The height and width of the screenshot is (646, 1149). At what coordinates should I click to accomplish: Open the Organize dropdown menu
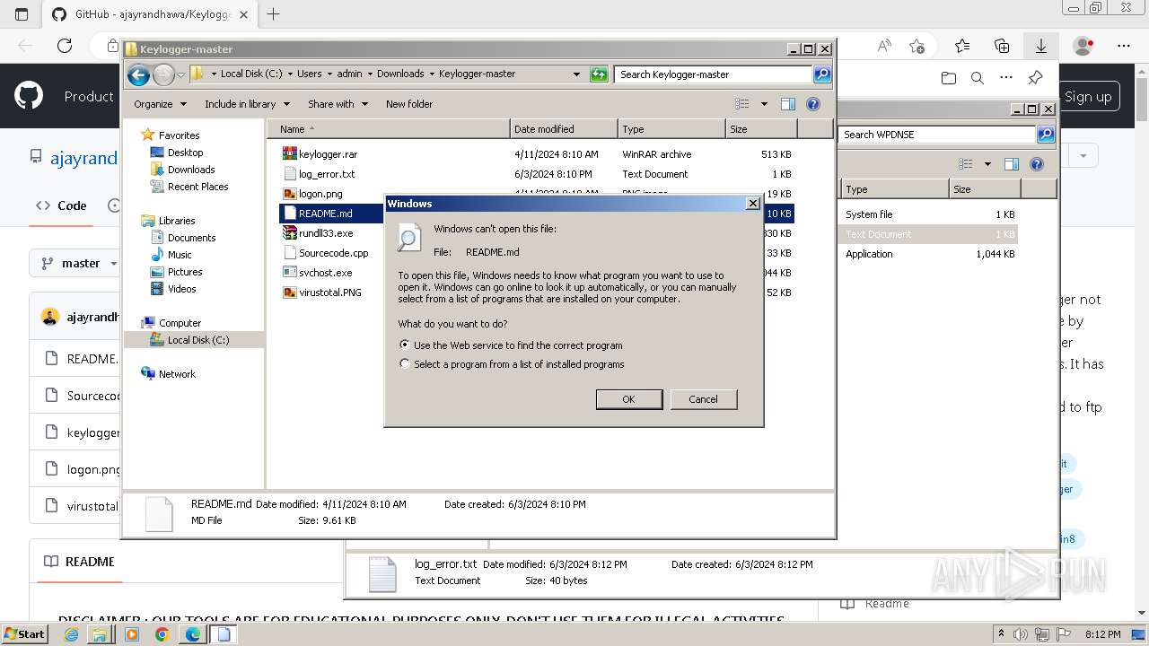pyautogui.click(x=160, y=104)
